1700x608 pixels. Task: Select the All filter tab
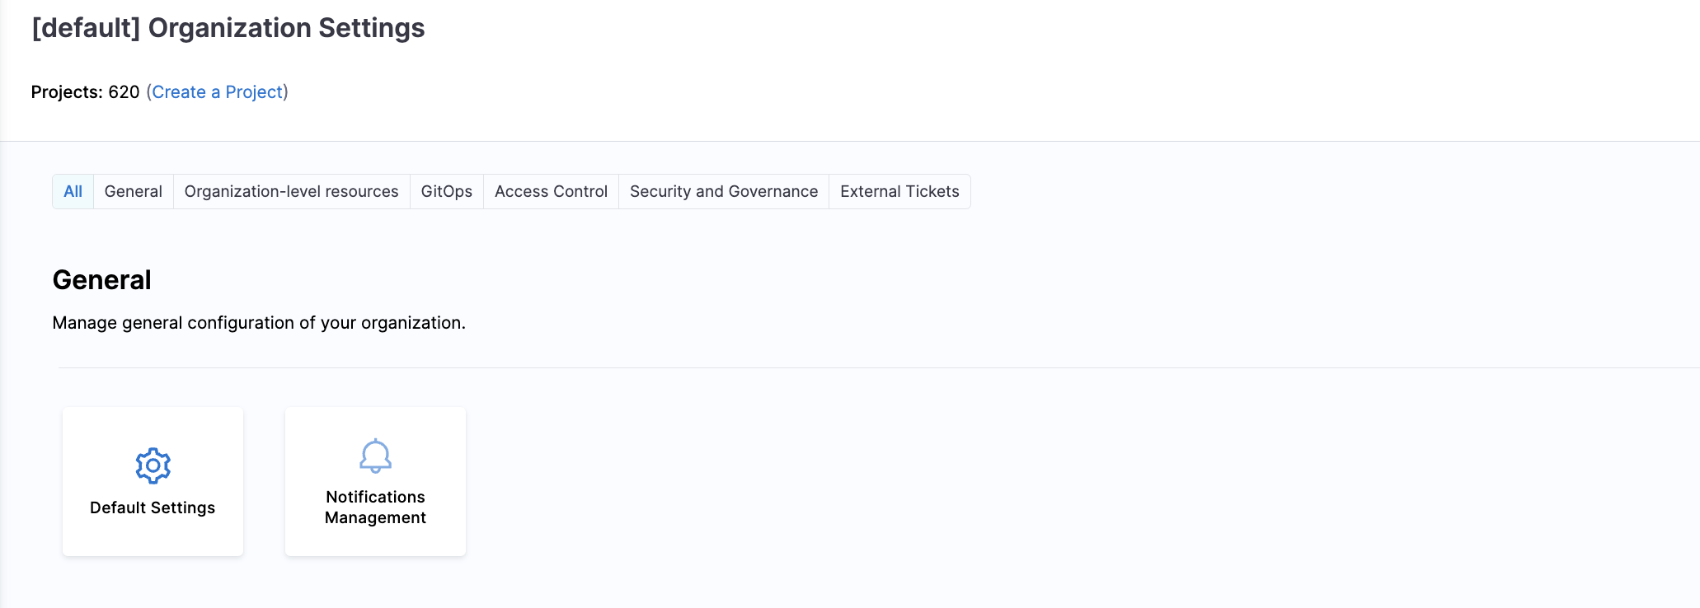coord(73,191)
